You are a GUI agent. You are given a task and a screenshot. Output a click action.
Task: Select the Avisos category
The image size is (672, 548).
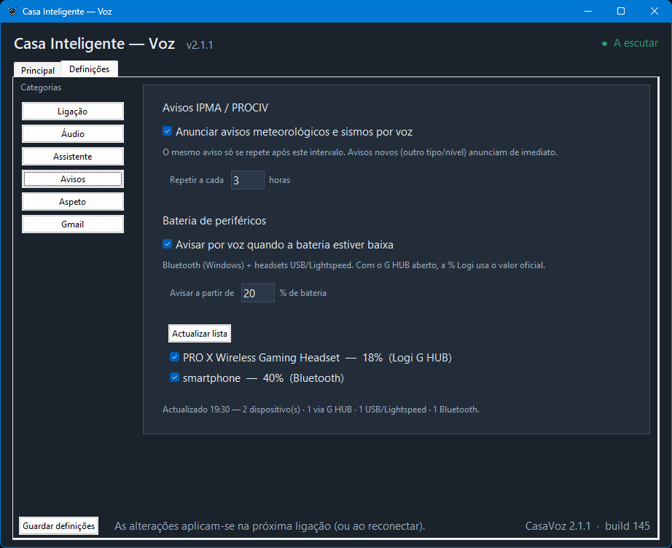point(73,179)
